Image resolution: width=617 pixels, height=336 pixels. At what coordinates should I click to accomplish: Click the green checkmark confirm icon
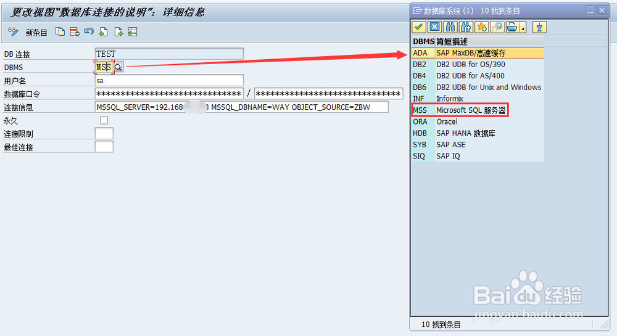[x=419, y=27]
